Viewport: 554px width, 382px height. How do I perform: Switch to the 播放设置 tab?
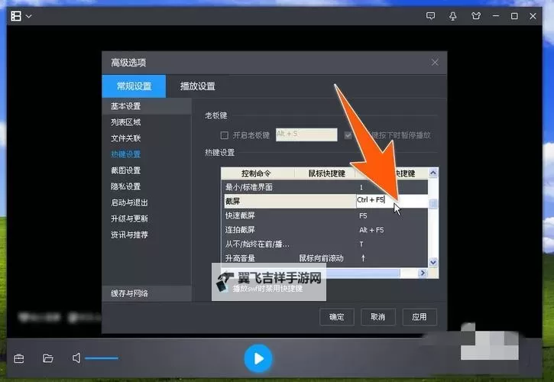197,86
